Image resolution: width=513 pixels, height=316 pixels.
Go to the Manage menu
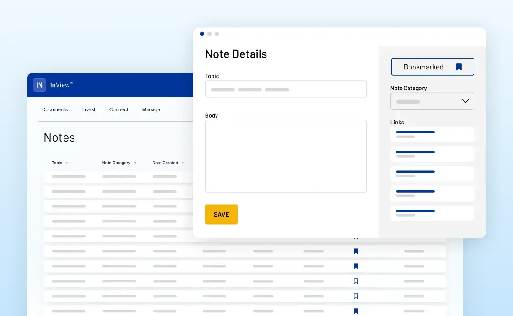151,109
